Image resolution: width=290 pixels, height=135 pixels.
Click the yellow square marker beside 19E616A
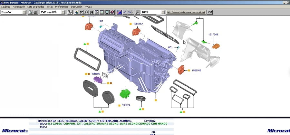(130, 24)
